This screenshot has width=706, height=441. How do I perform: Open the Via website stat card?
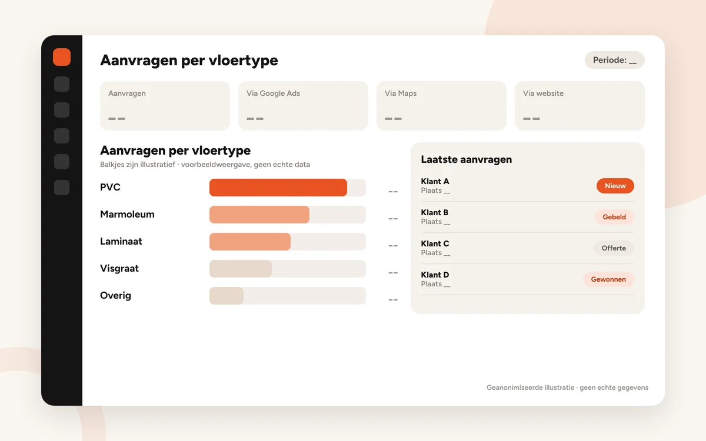[580, 106]
